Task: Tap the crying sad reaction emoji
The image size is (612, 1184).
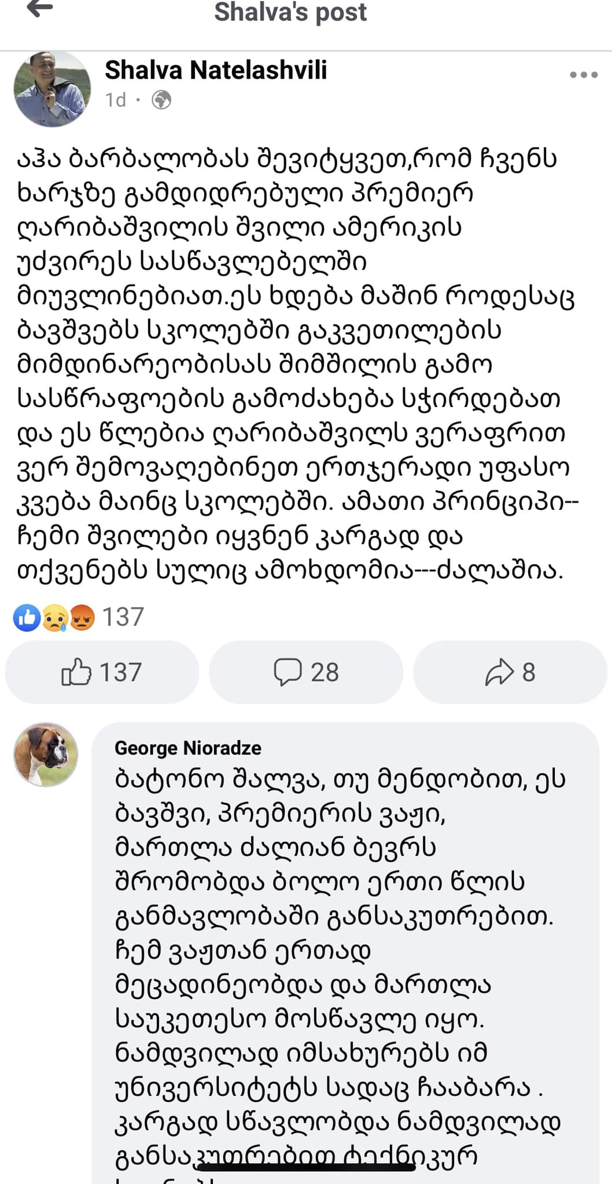Action: tap(54, 618)
